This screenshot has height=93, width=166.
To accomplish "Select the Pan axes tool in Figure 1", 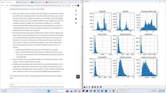I will (93, 87).
